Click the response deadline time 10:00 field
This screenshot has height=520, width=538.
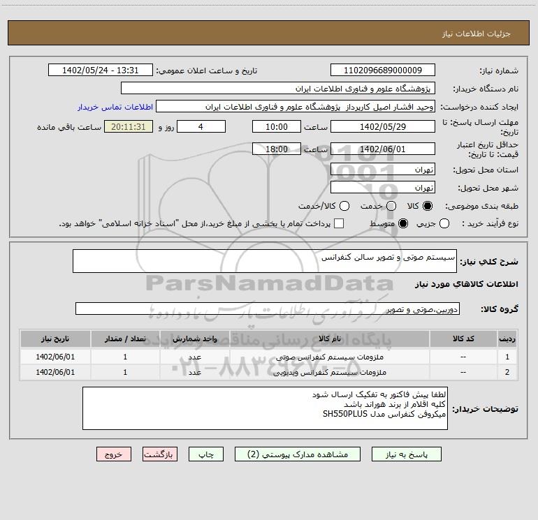pos(277,126)
